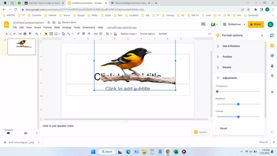
Task: Click the move to folder icon
Action: coord(54,22)
